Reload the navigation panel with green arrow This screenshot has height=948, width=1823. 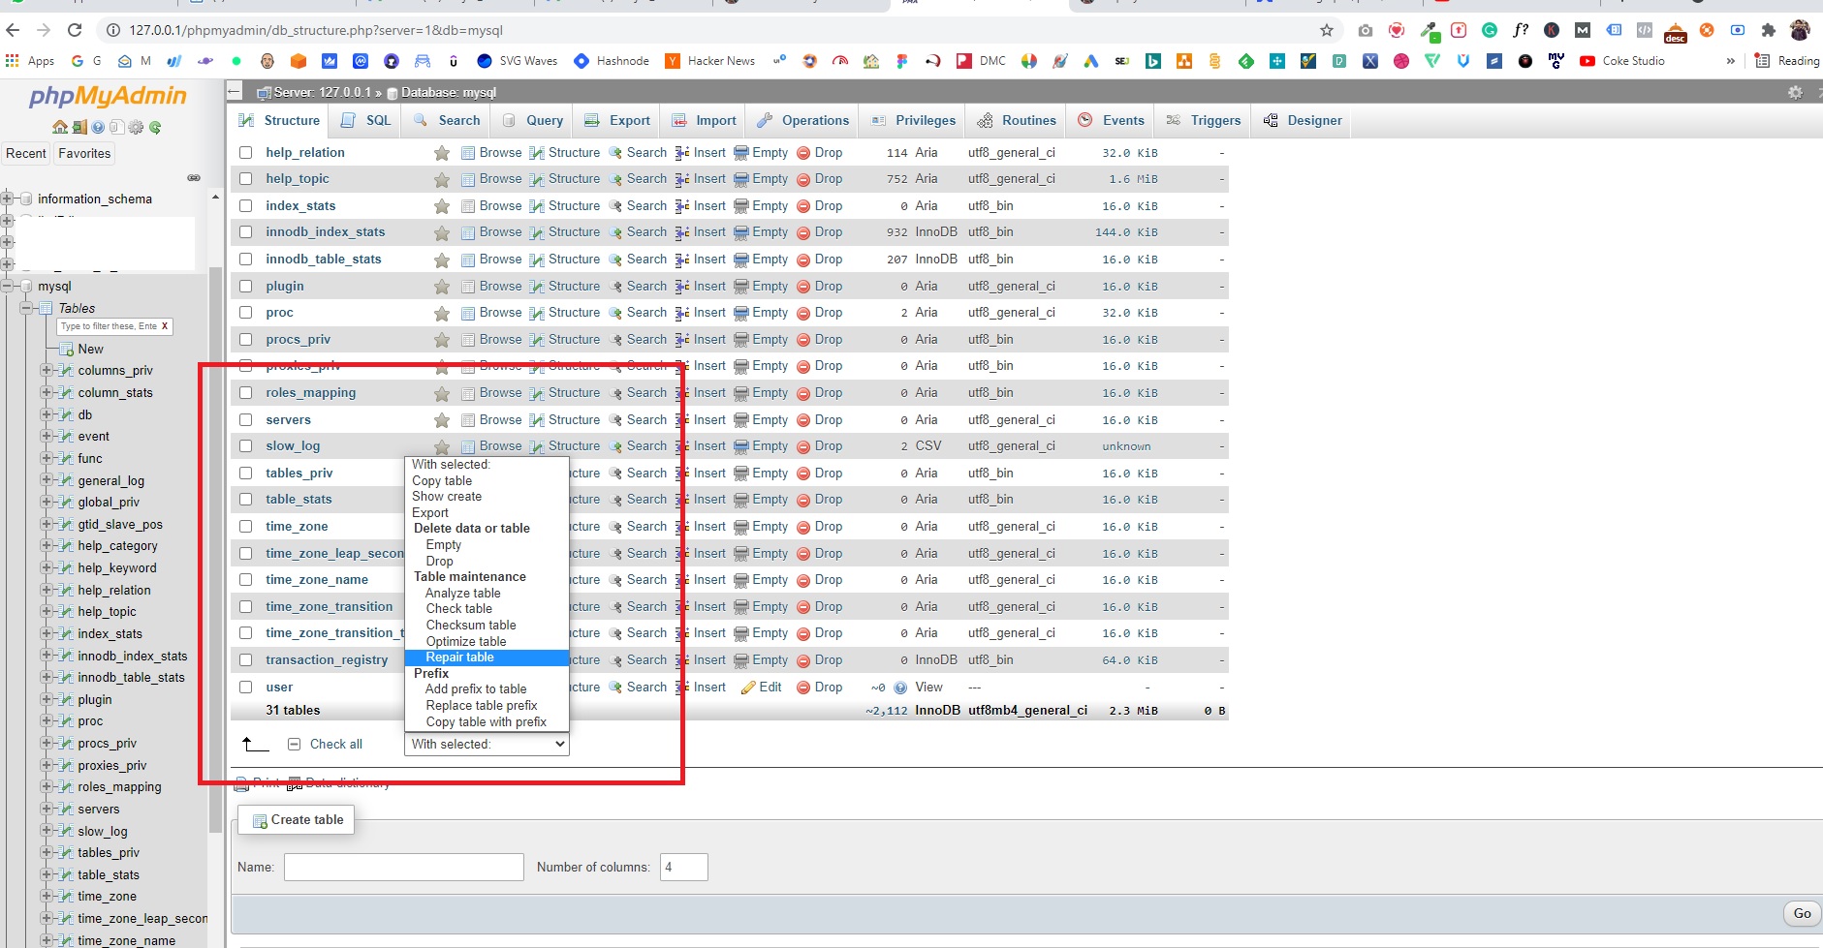click(155, 127)
